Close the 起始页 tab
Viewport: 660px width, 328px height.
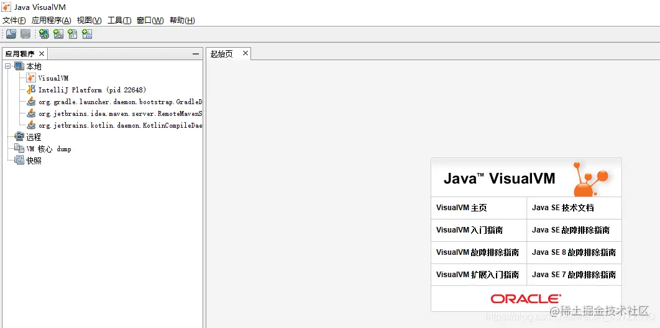coord(245,53)
